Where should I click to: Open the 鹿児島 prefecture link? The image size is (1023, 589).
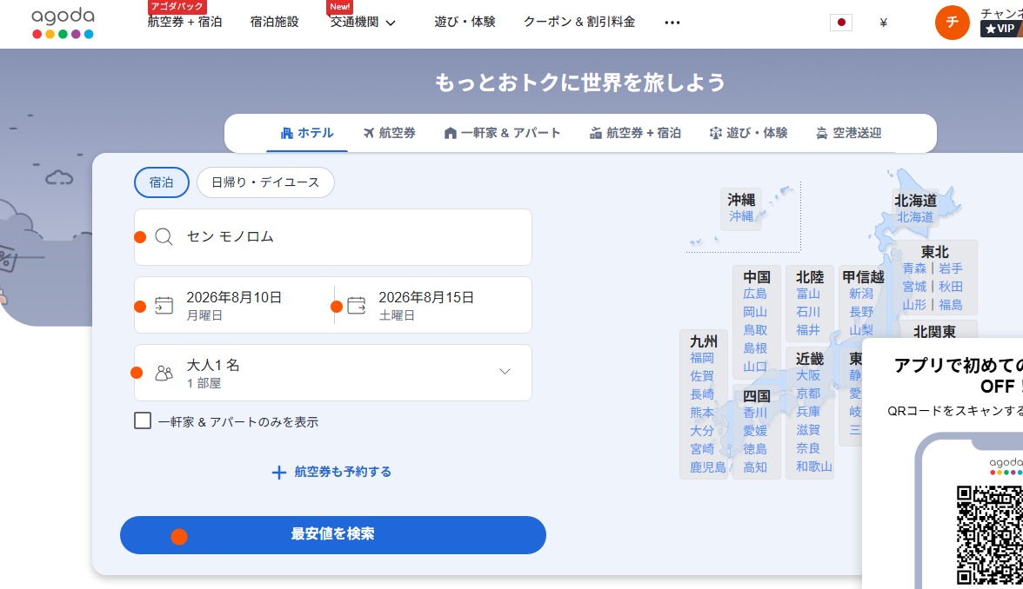pos(708,467)
